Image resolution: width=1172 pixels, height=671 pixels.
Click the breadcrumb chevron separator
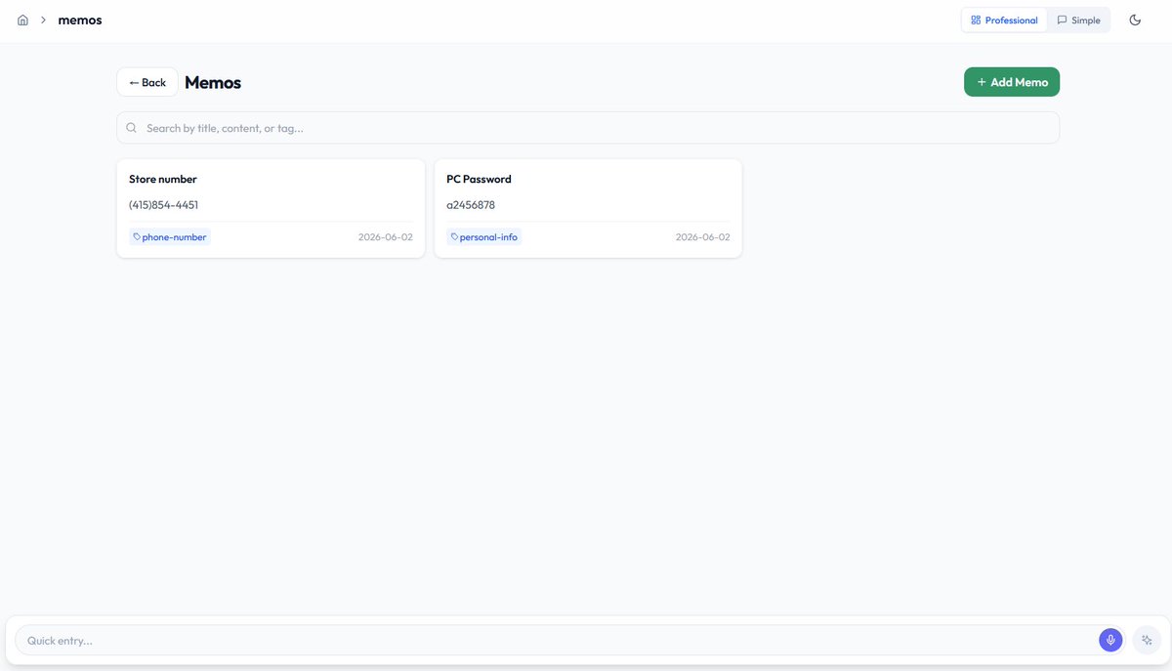(x=43, y=21)
